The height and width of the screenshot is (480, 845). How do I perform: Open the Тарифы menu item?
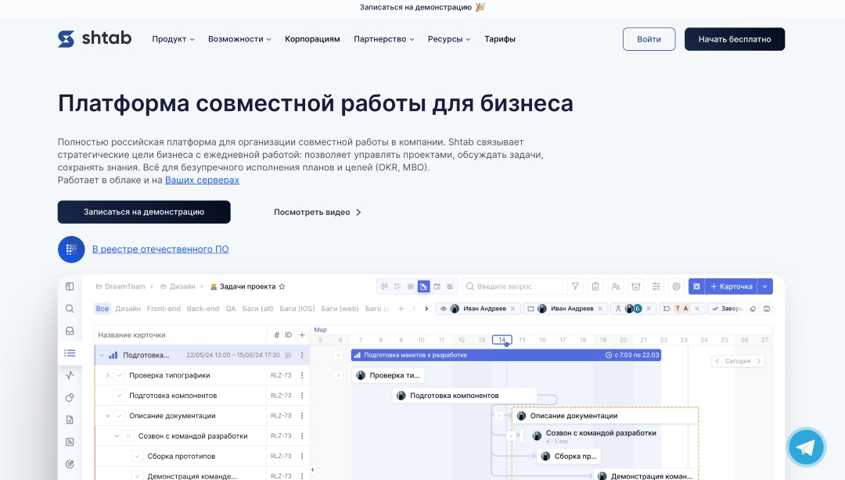pos(500,39)
